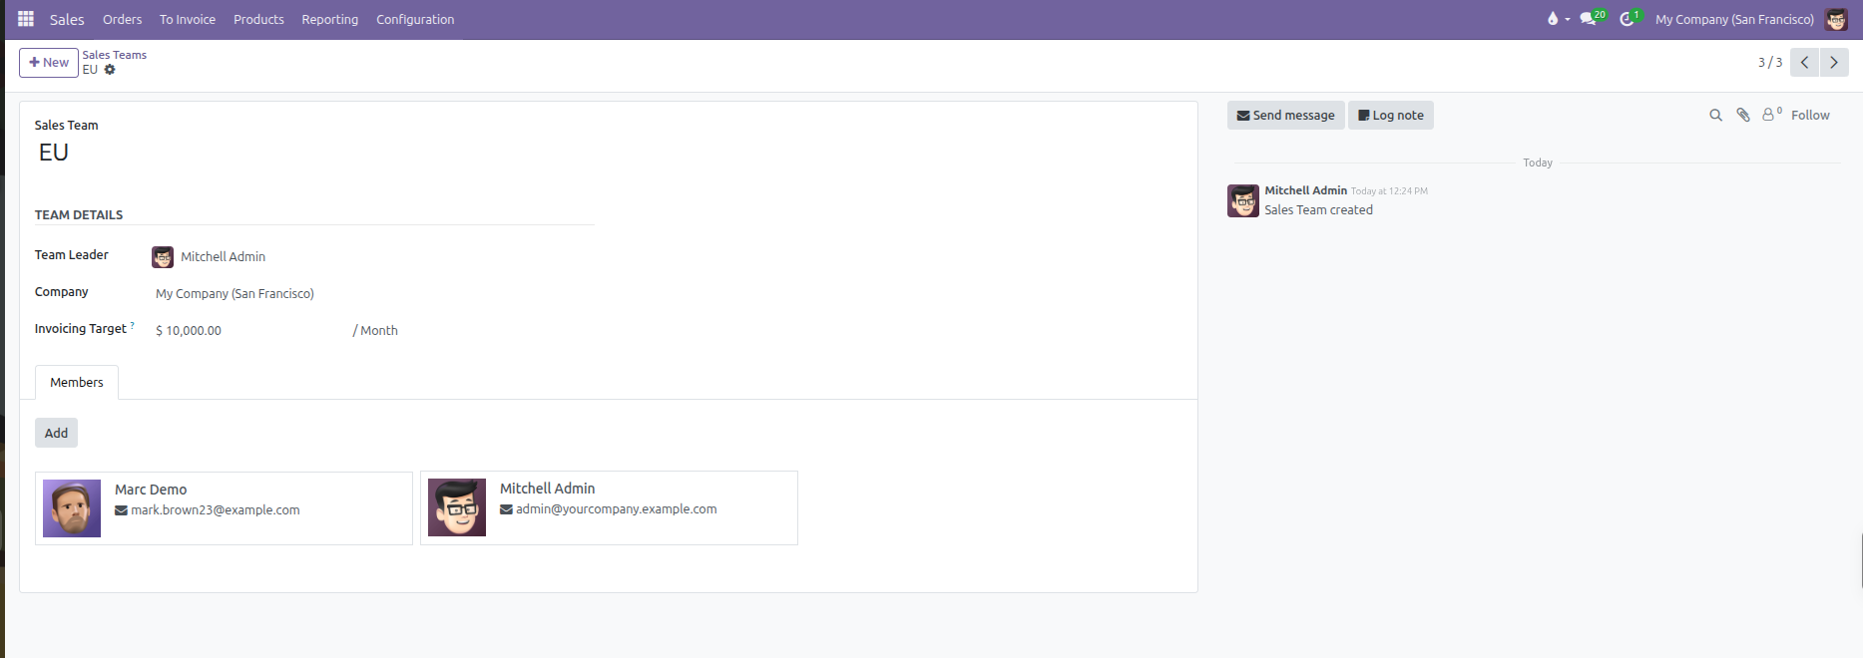
Task: Go to the previous record arrow
Action: point(1804,62)
